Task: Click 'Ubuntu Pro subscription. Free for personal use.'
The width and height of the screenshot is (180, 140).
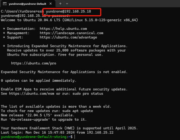Action: (55, 55)
